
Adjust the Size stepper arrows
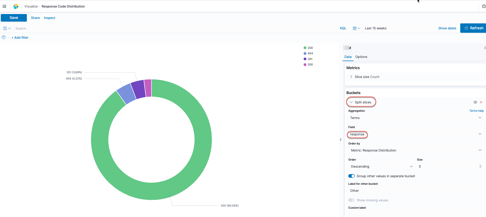point(480,166)
